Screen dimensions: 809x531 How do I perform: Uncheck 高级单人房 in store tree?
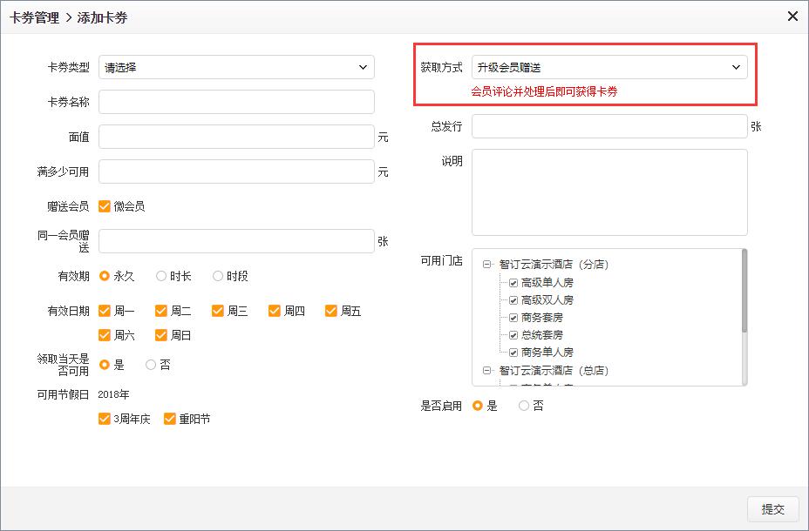pos(513,283)
